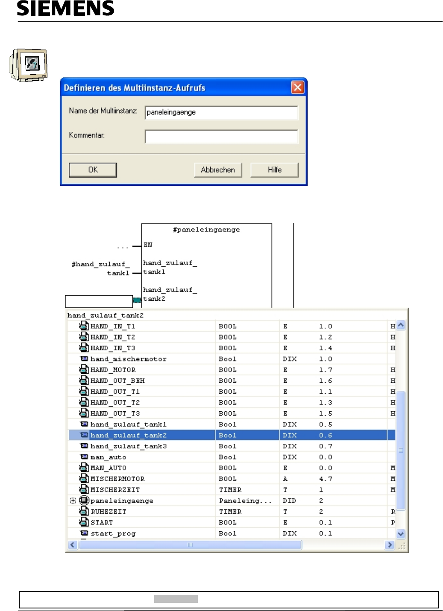Click the OK button in multi-instance dialog
The image size is (443, 611).
[x=93, y=170]
